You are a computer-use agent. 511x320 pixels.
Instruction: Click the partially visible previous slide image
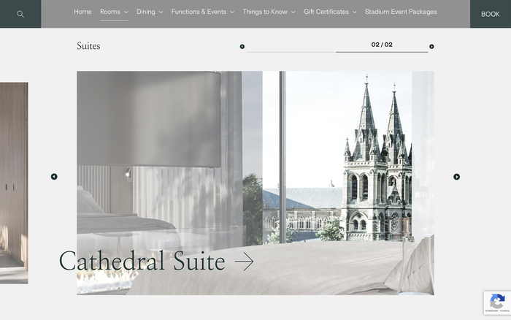[14, 183]
